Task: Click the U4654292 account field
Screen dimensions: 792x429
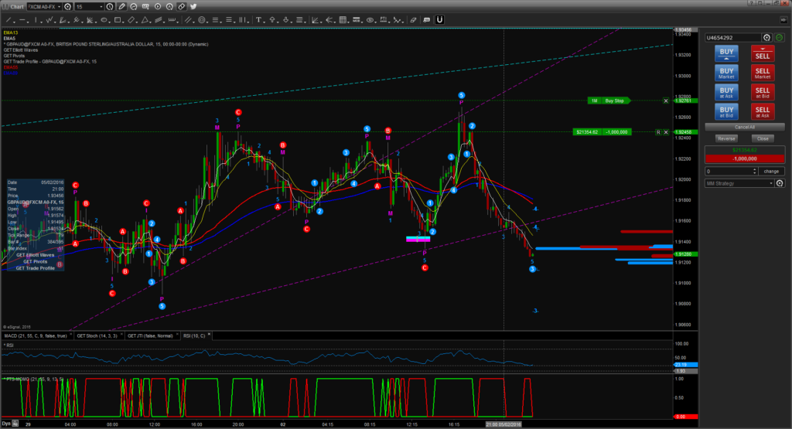Action: [x=733, y=37]
